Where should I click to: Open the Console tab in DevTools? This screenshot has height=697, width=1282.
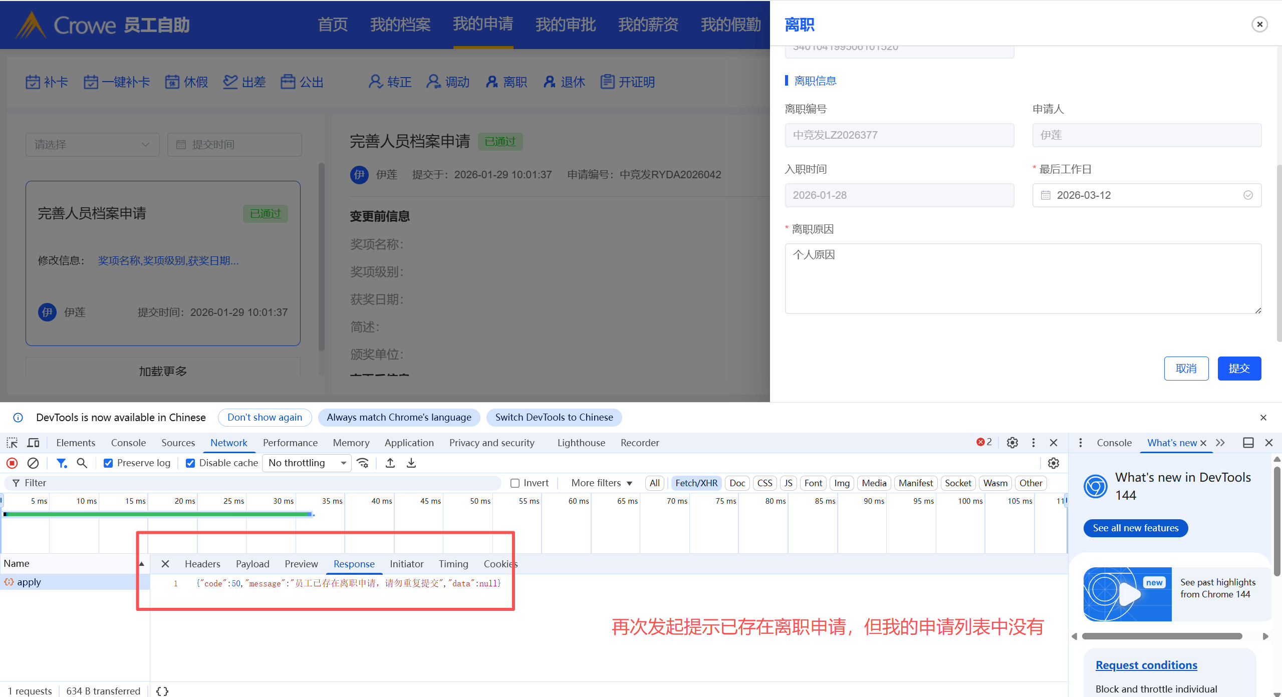click(x=128, y=443)
